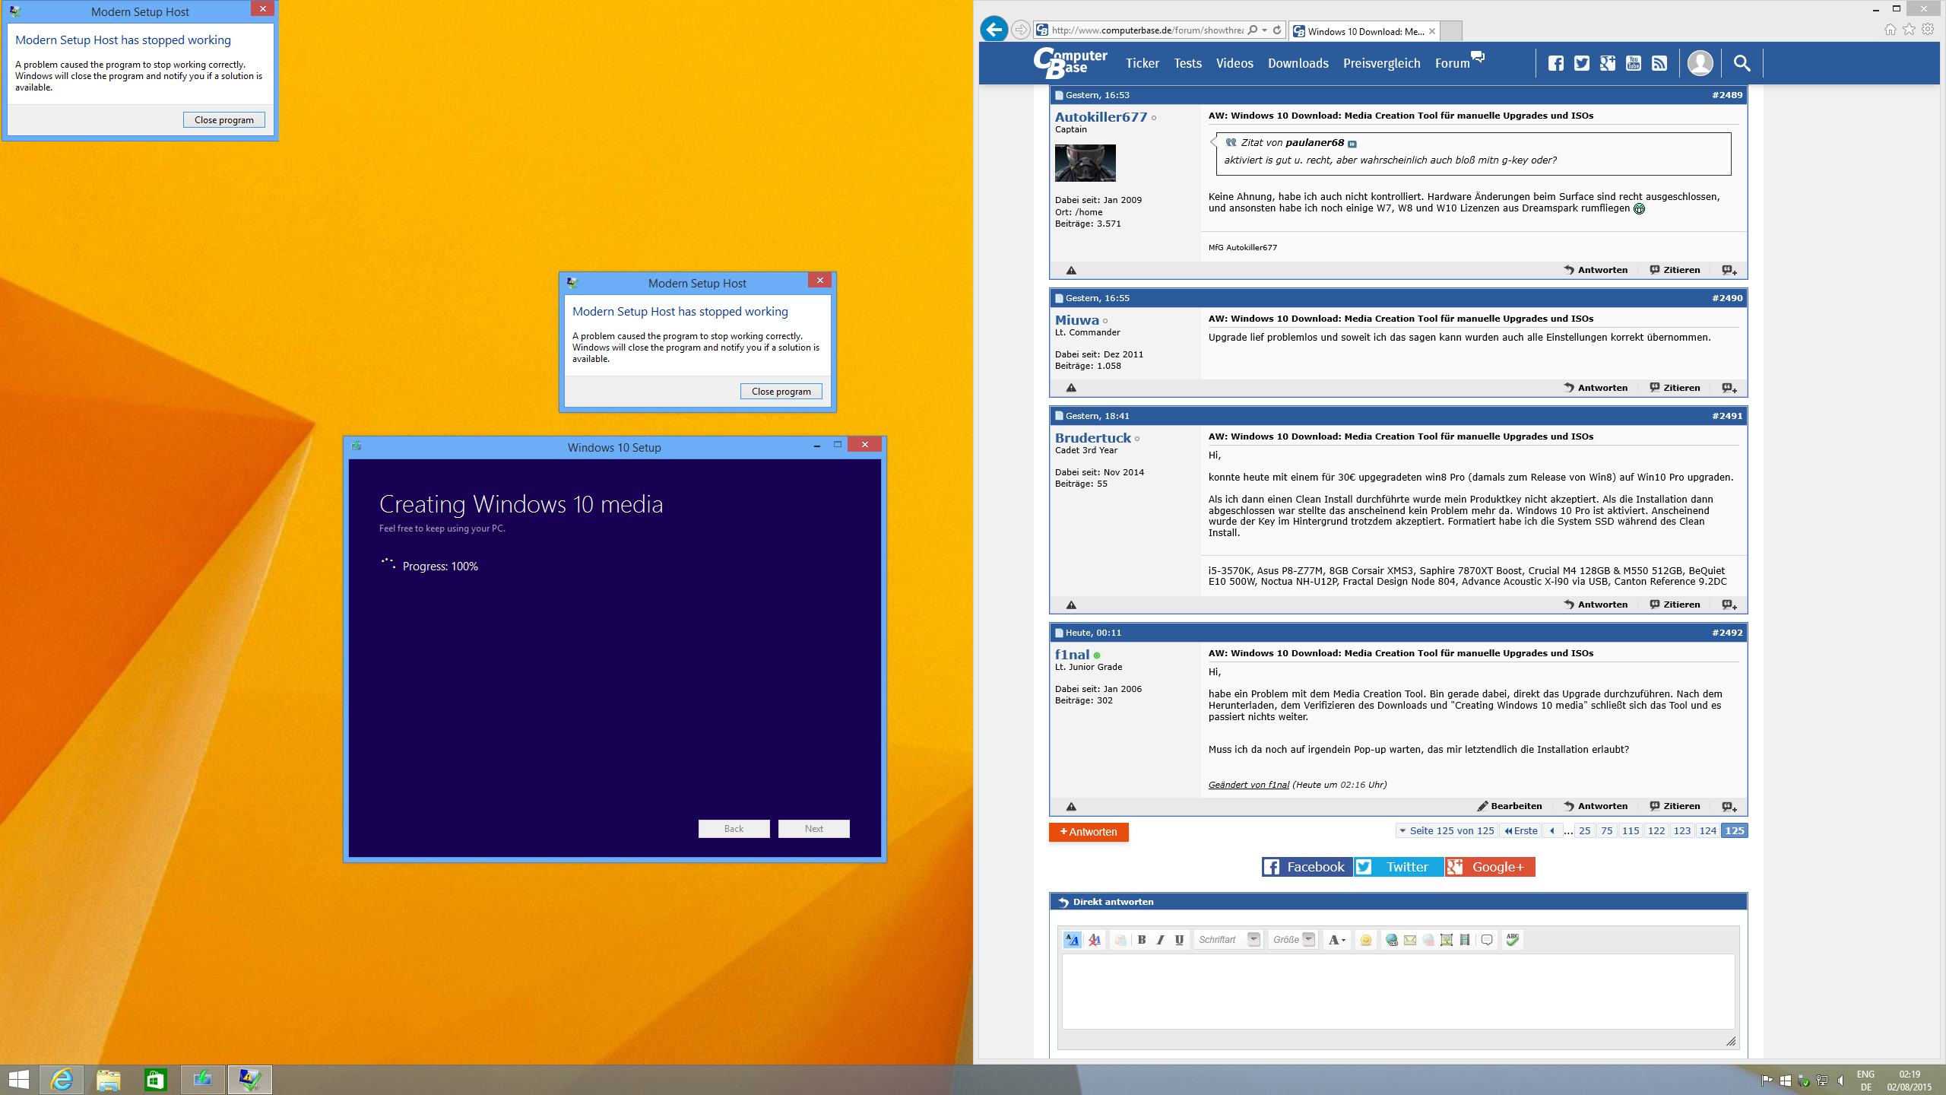
Task: Open the Preisvergleich menu item
Action: 1381,63
